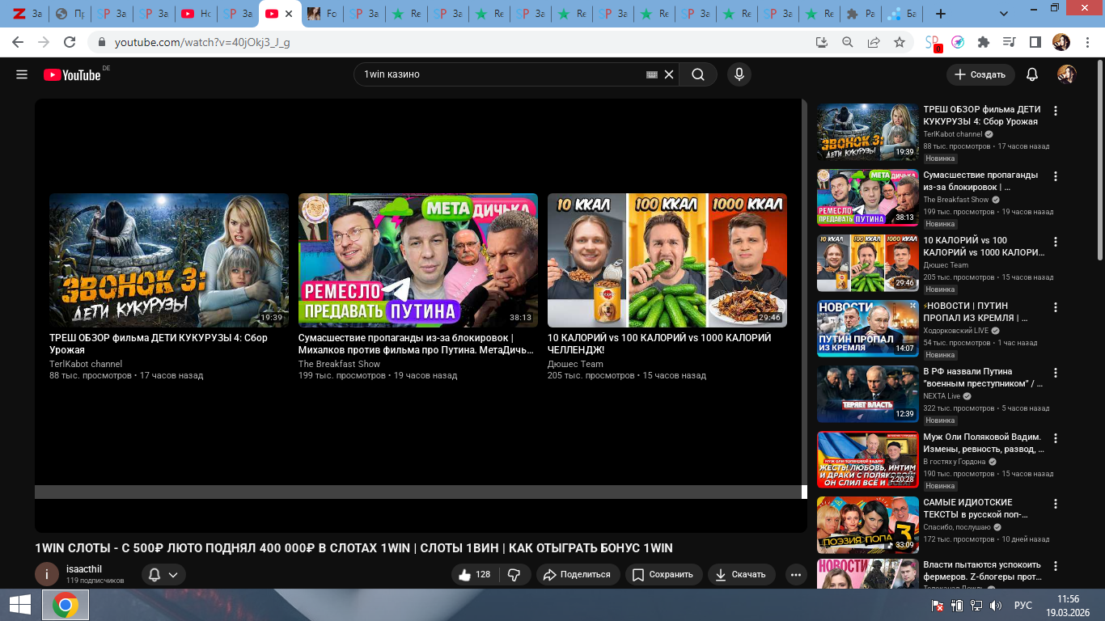The image size is (1105, 621).
Task: Dislike the video with thumbs down
Action: (514, 574)
